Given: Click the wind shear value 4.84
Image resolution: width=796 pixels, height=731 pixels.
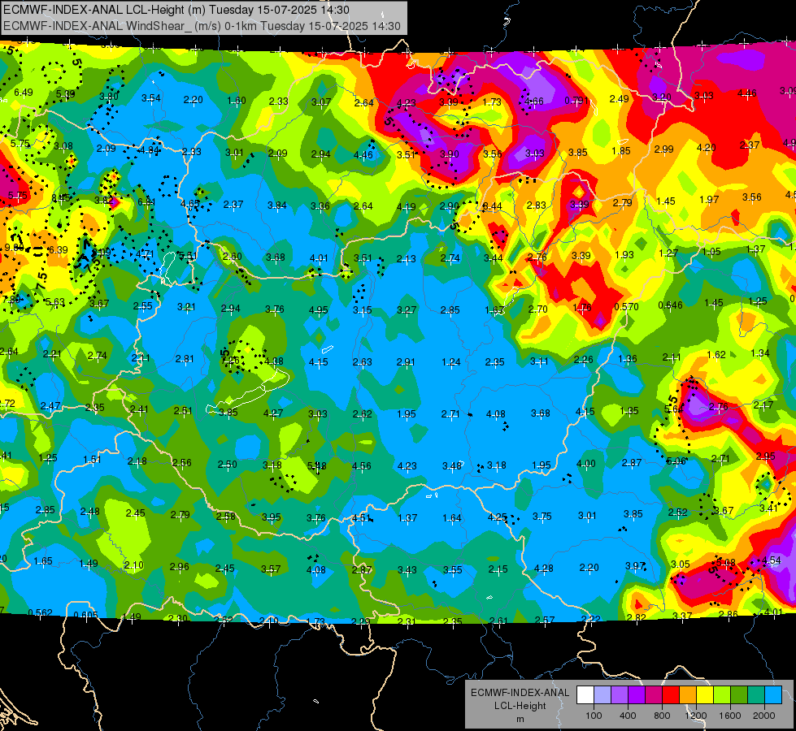Looking at the screenshot, I should pos(150,150).
